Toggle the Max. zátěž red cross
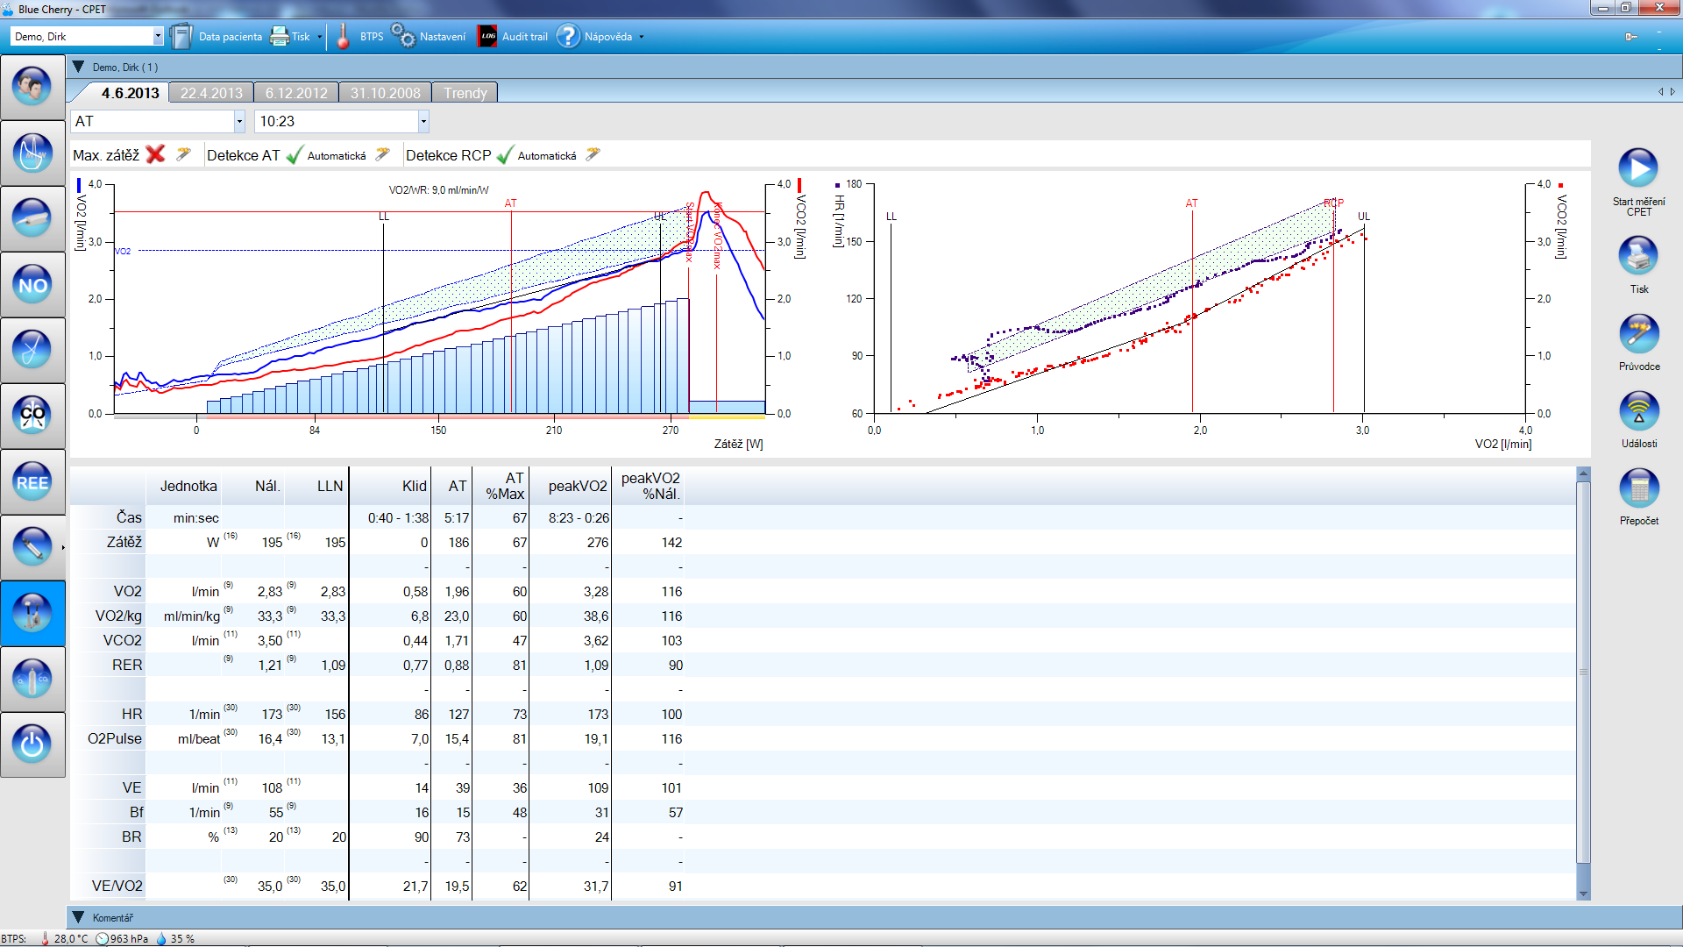1683x947 pixels. click(x=155, y=155)
